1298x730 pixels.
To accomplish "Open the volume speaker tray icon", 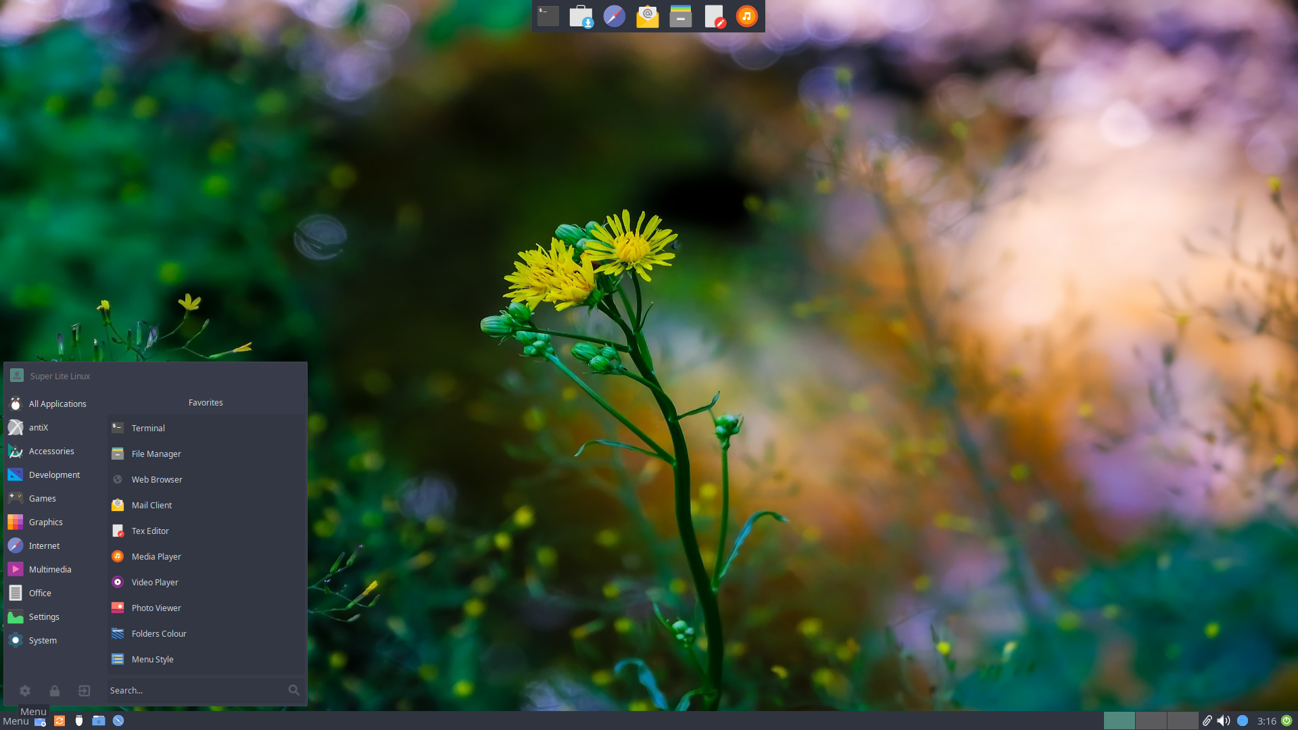I will tap(1224, 721).
